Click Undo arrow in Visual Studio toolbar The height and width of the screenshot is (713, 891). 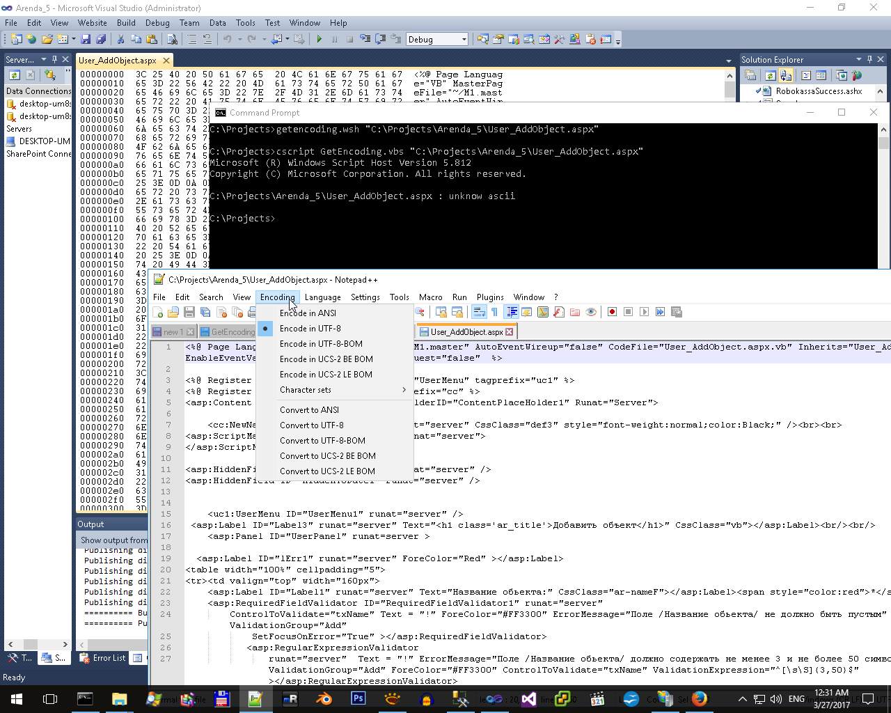(x=227, y=39)
